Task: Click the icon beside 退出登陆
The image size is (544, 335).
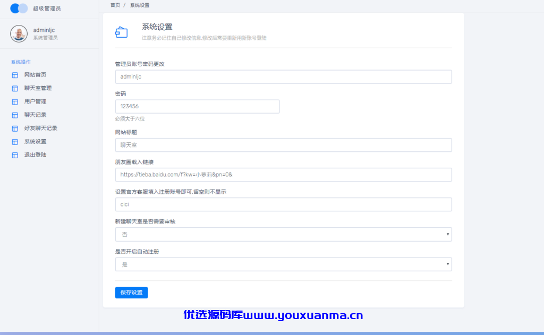Action: point(15,155)
